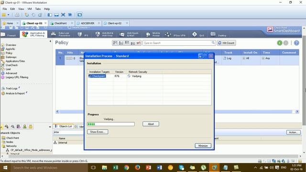Open the VM menu
This screenshot has width=306, height=172.
[30, 9]
